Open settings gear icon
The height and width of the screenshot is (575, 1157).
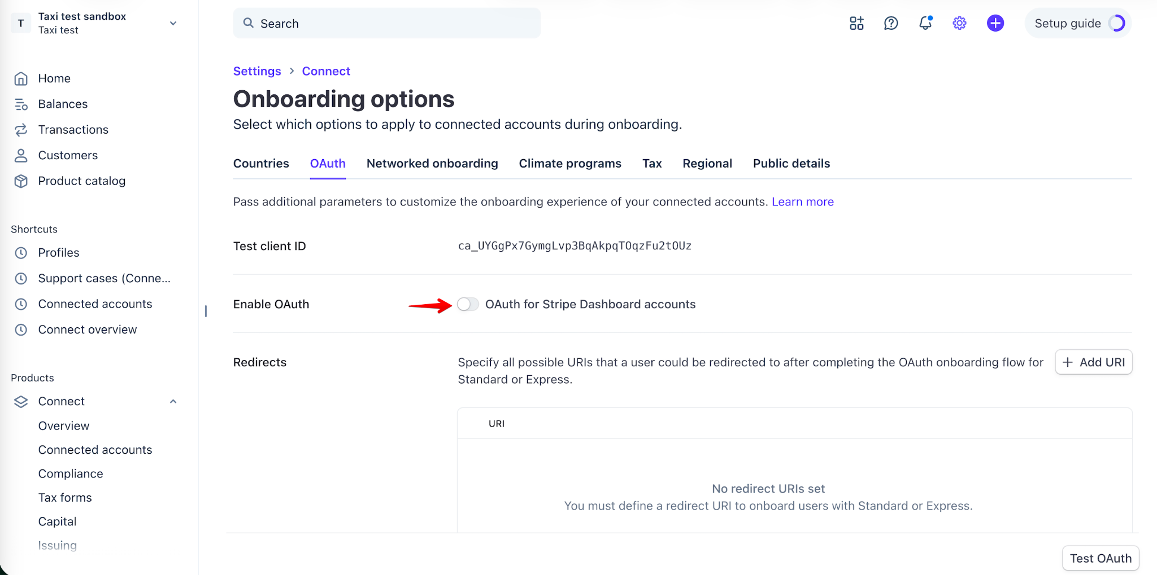pyautogui.click(x=959, y=23)
